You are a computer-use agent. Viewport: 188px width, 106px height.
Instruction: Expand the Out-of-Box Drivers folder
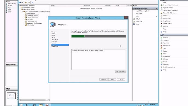pyautogui.click(x=24, y=17)
